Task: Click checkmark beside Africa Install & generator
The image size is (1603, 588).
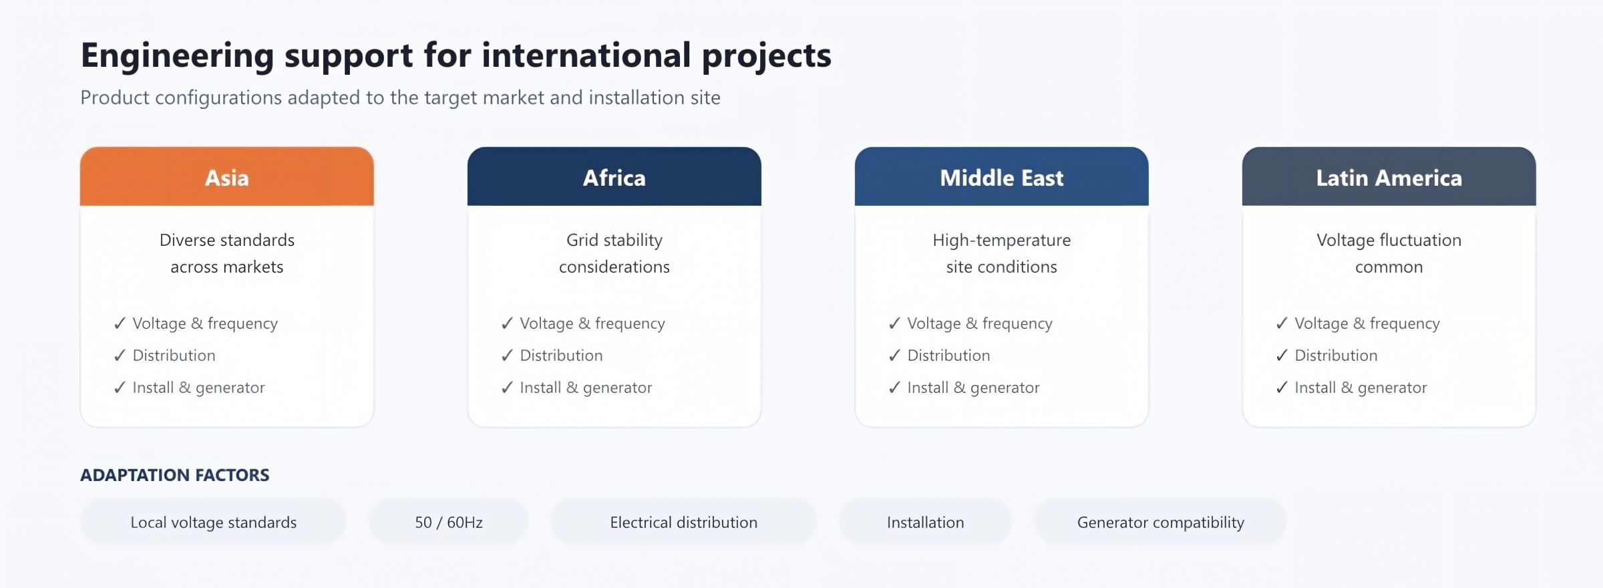Action: click(507, 388)
